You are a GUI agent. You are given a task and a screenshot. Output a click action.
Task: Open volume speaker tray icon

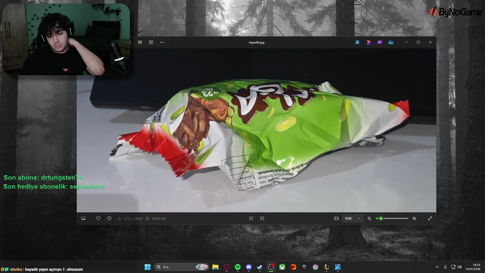point(460,267)
